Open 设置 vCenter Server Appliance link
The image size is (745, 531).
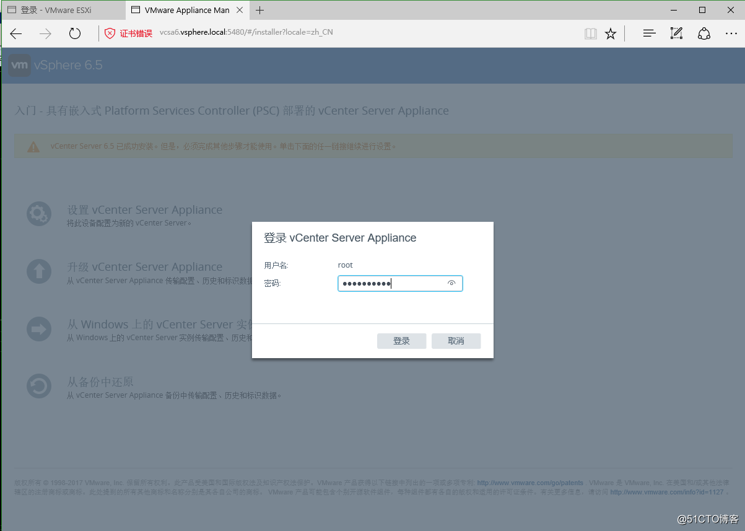144,209
